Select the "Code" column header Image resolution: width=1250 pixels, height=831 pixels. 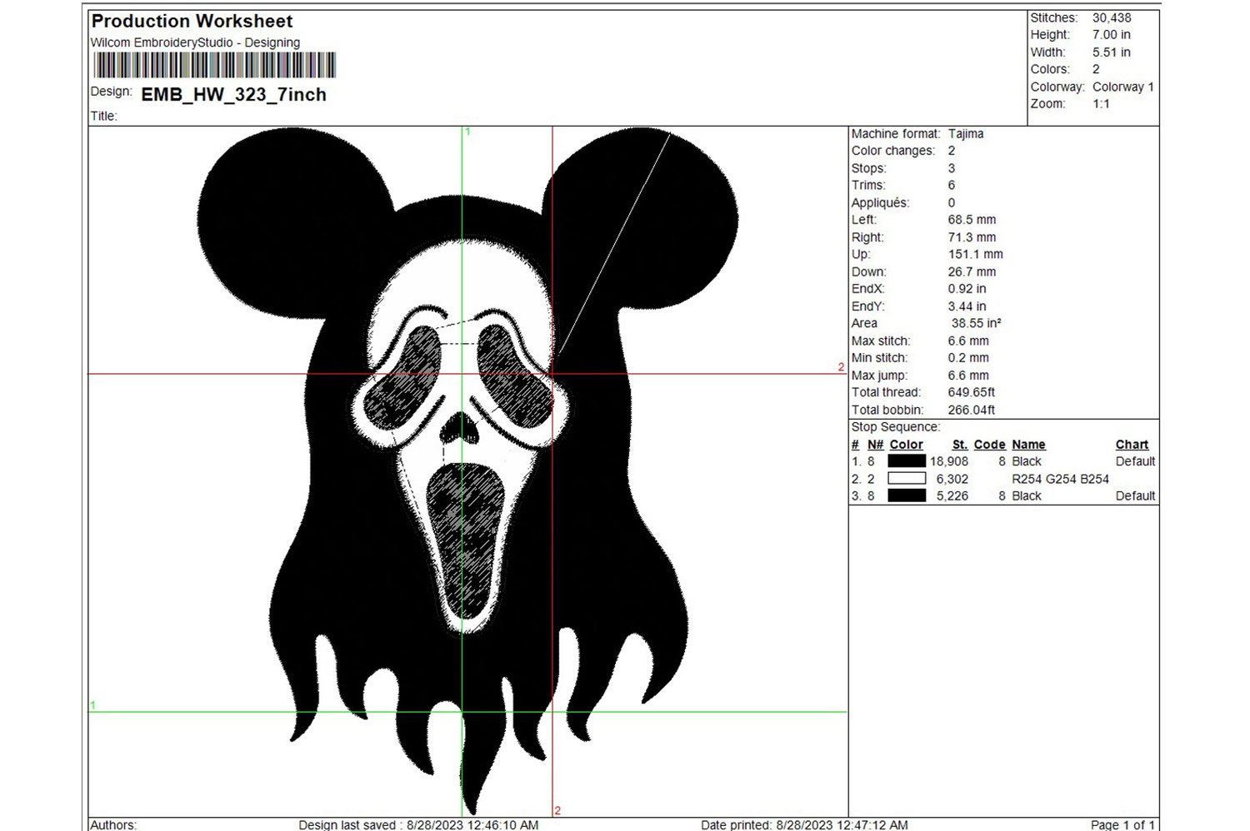[x=989, y=445]
